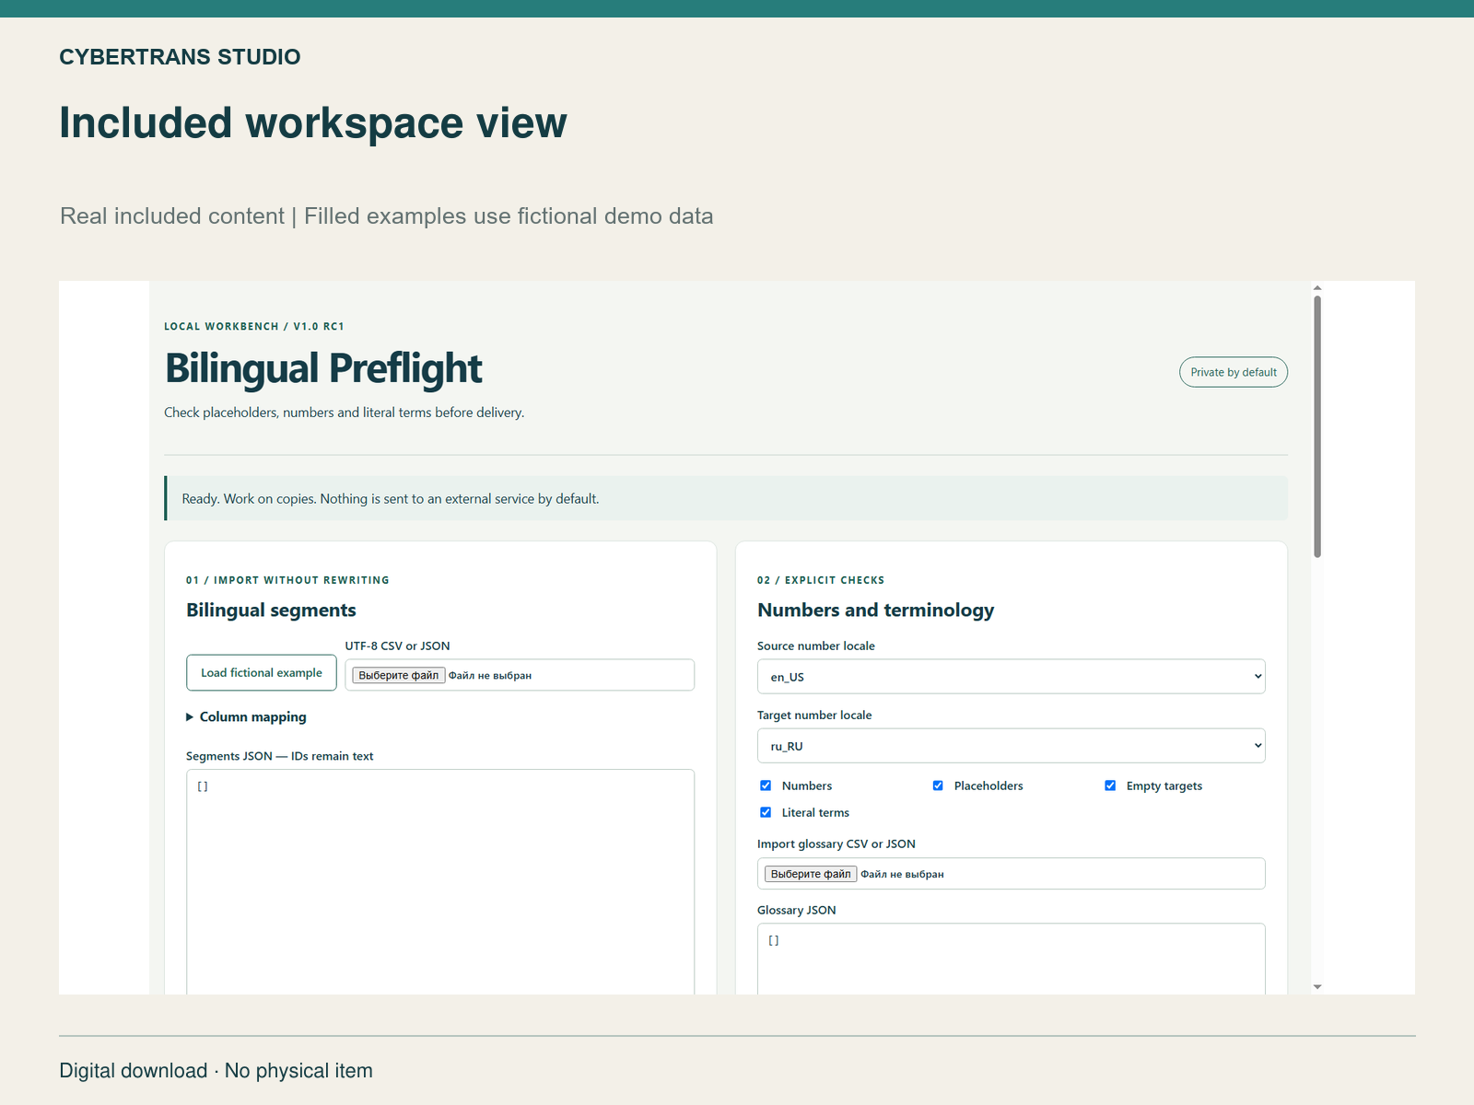The height and width of the screenshot is (1105, 1474).
Task: Expand the Column mapping section
Action: point(246,716)
